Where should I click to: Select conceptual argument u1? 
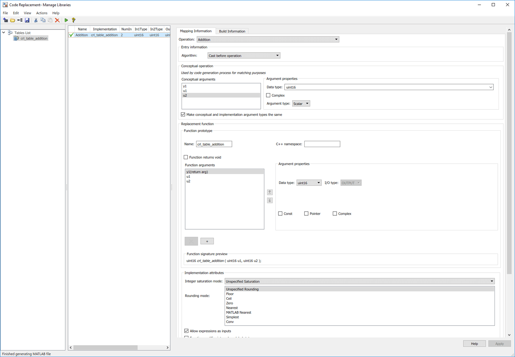221,91
